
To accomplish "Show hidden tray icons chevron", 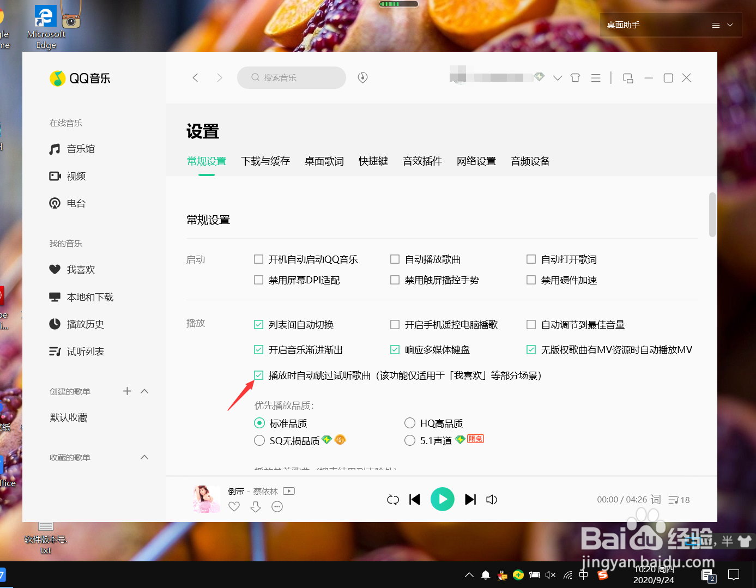I will tap(469, 575).
